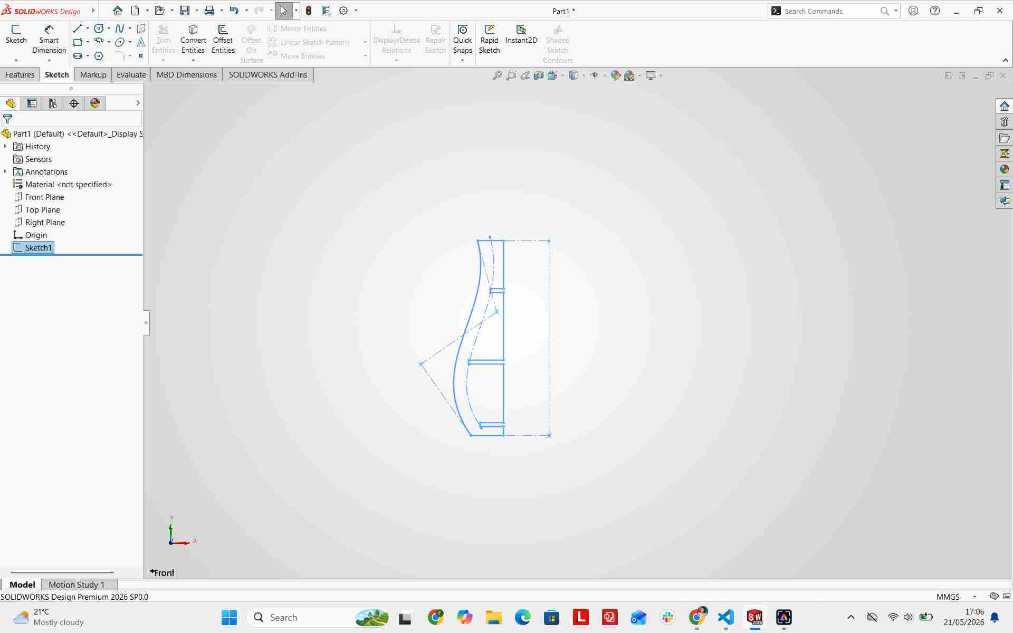Open File Explorer from taskbar

[x=494, y=617]
